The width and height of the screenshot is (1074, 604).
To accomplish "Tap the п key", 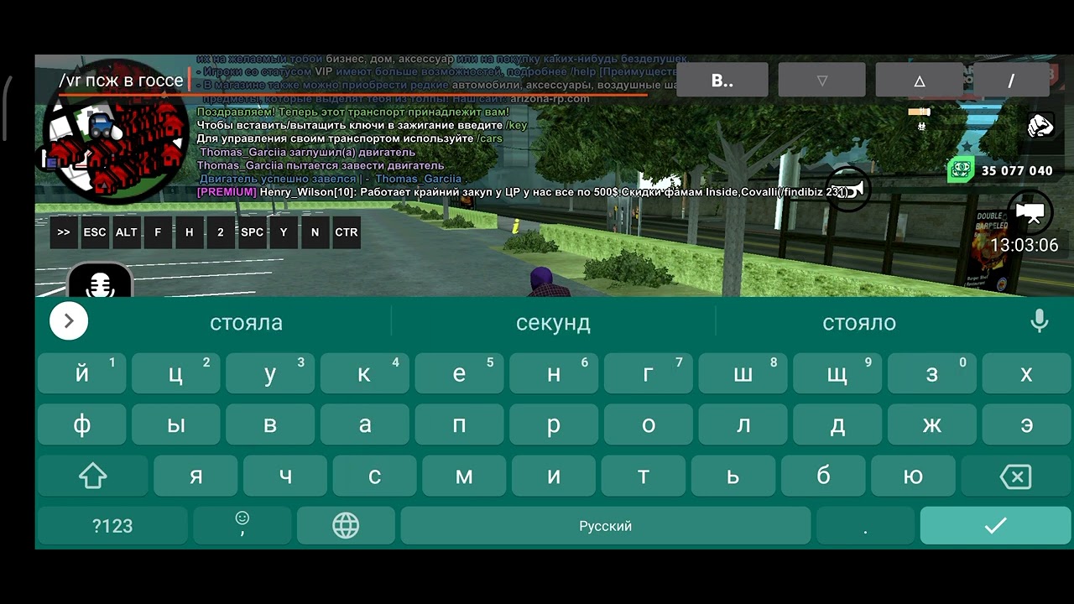I will coord(459,425).
